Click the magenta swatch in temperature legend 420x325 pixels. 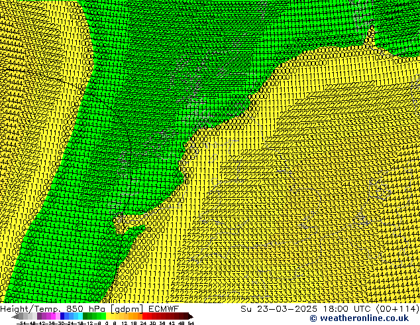coord(53,316)
